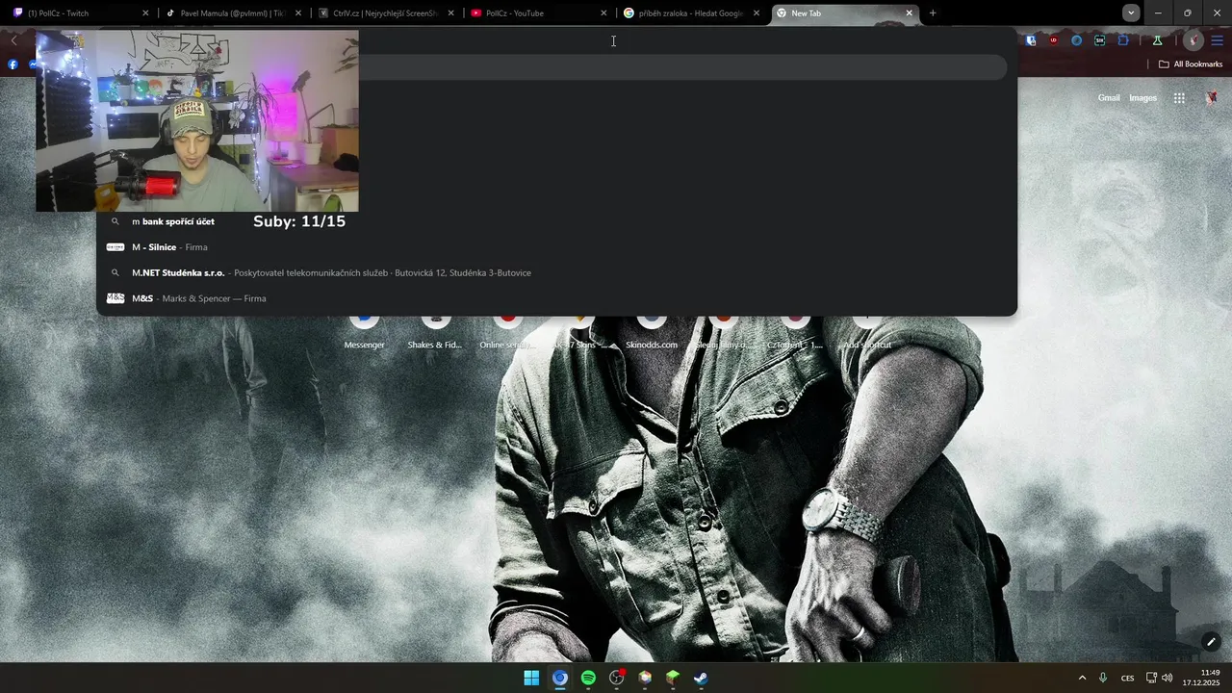Open the Shakes & Fid... shortcut
The image size is (1232, 693).
(435, 332)
